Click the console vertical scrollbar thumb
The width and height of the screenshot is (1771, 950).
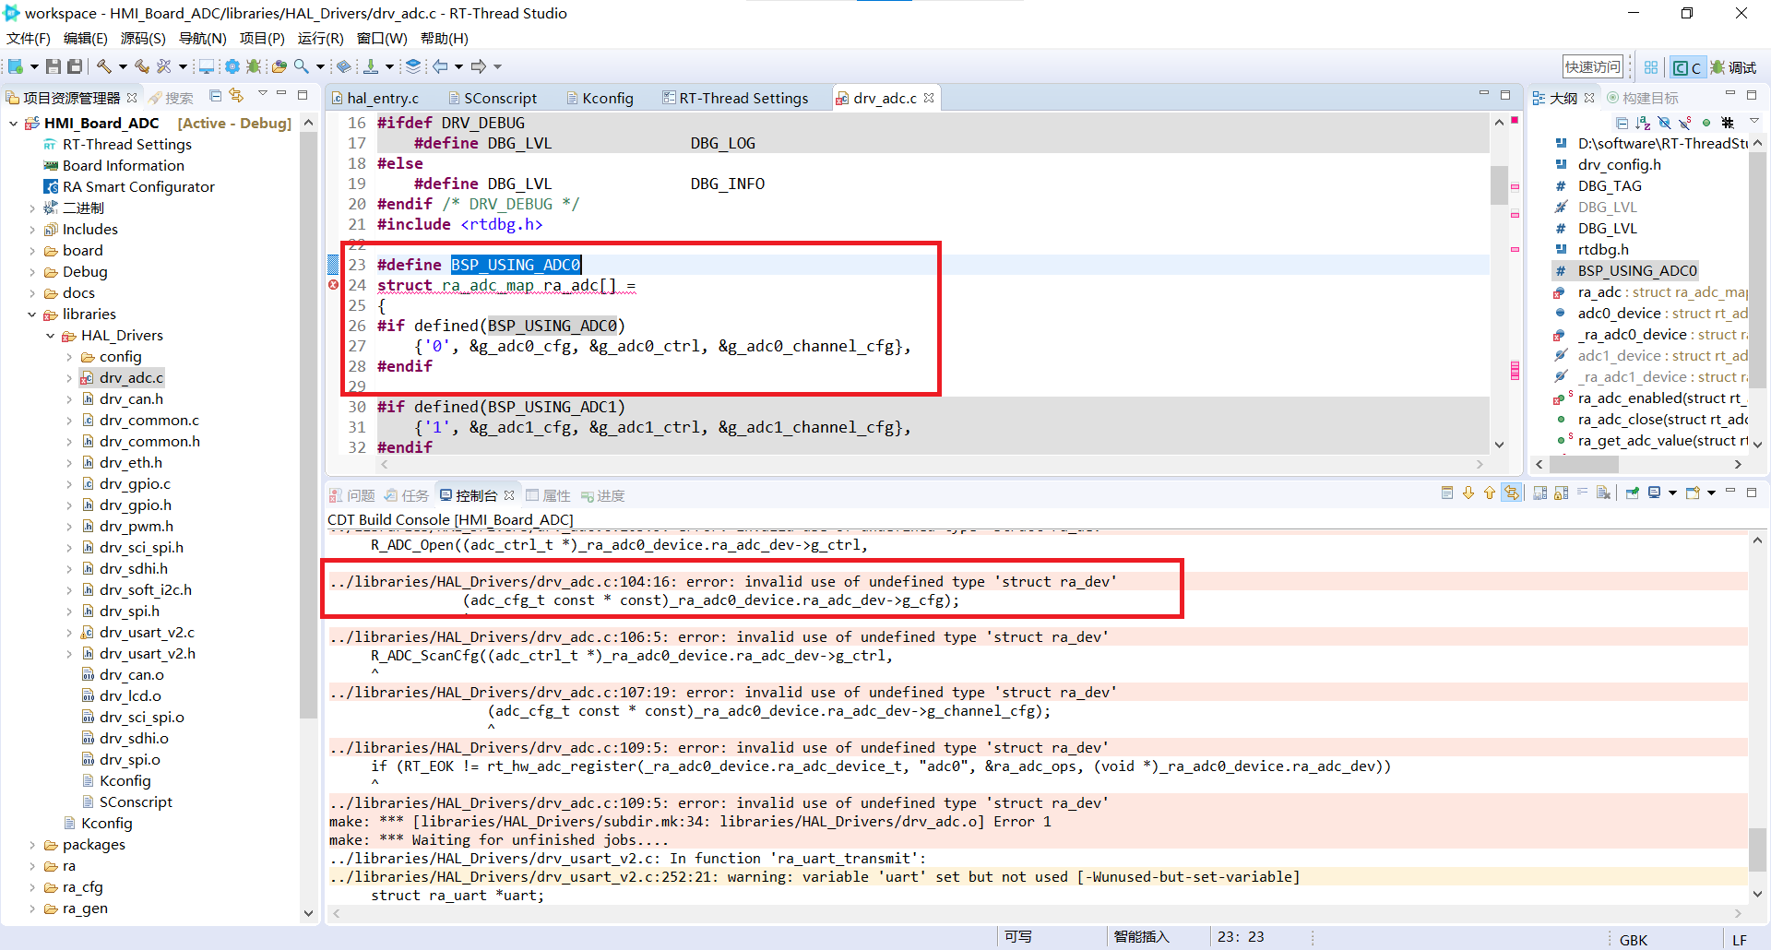click(x=1757, y=849)
